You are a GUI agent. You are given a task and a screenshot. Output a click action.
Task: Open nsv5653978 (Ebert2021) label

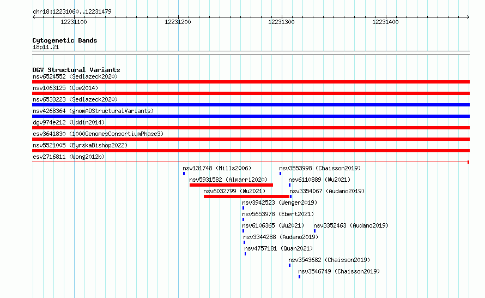coord(278,214)
